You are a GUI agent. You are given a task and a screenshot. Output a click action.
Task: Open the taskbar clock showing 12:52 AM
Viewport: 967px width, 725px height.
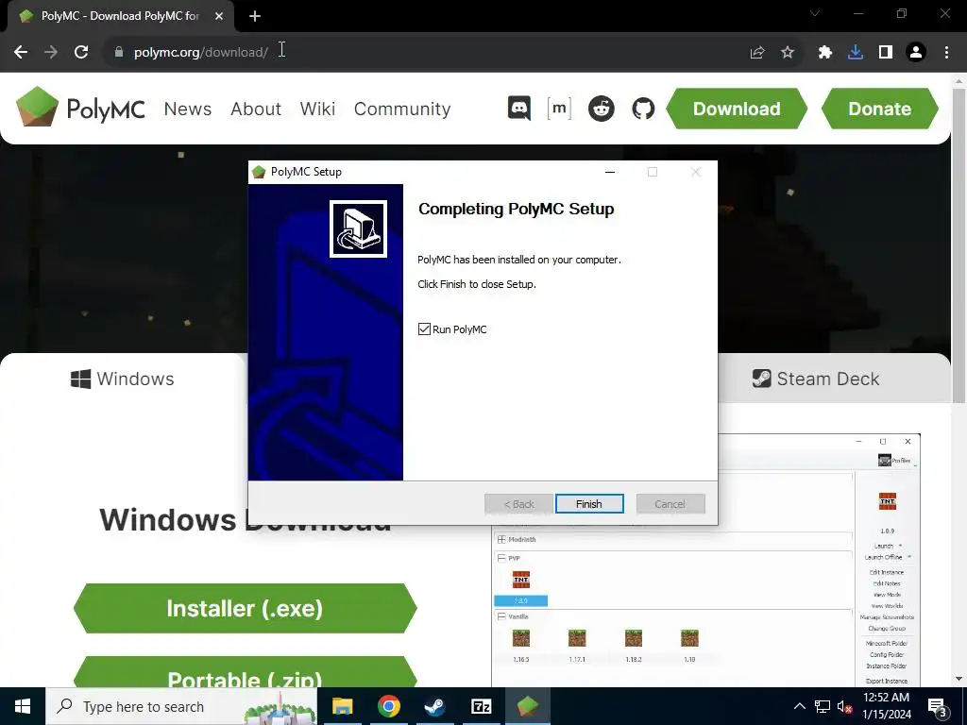(x=886, y=706)
